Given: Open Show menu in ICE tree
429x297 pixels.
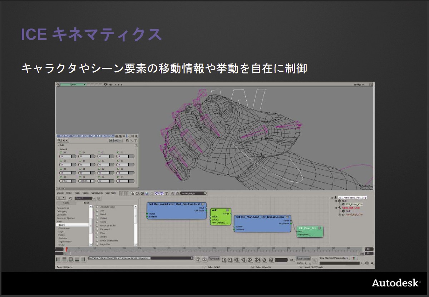Looking at the screenshot, I should click(69, 193).
